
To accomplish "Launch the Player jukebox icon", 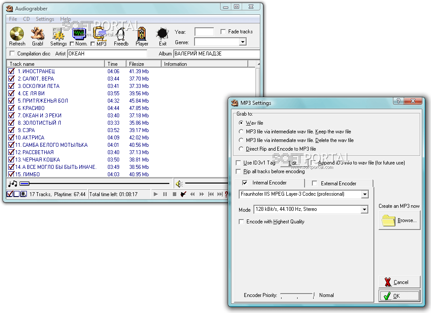I will tap(142, 34).
